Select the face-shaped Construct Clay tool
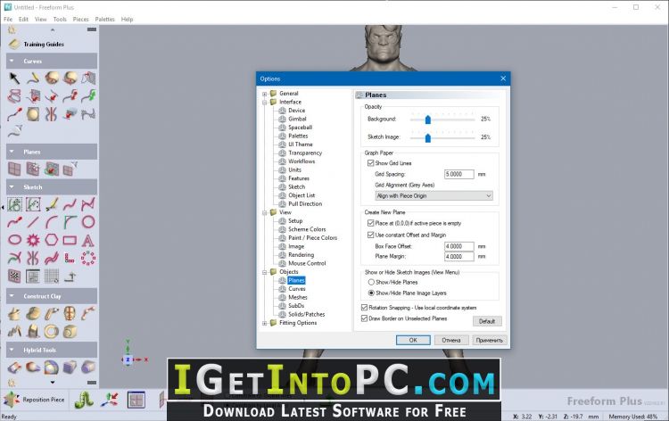Viewport: 669px width, 421px height. [70, 313]
